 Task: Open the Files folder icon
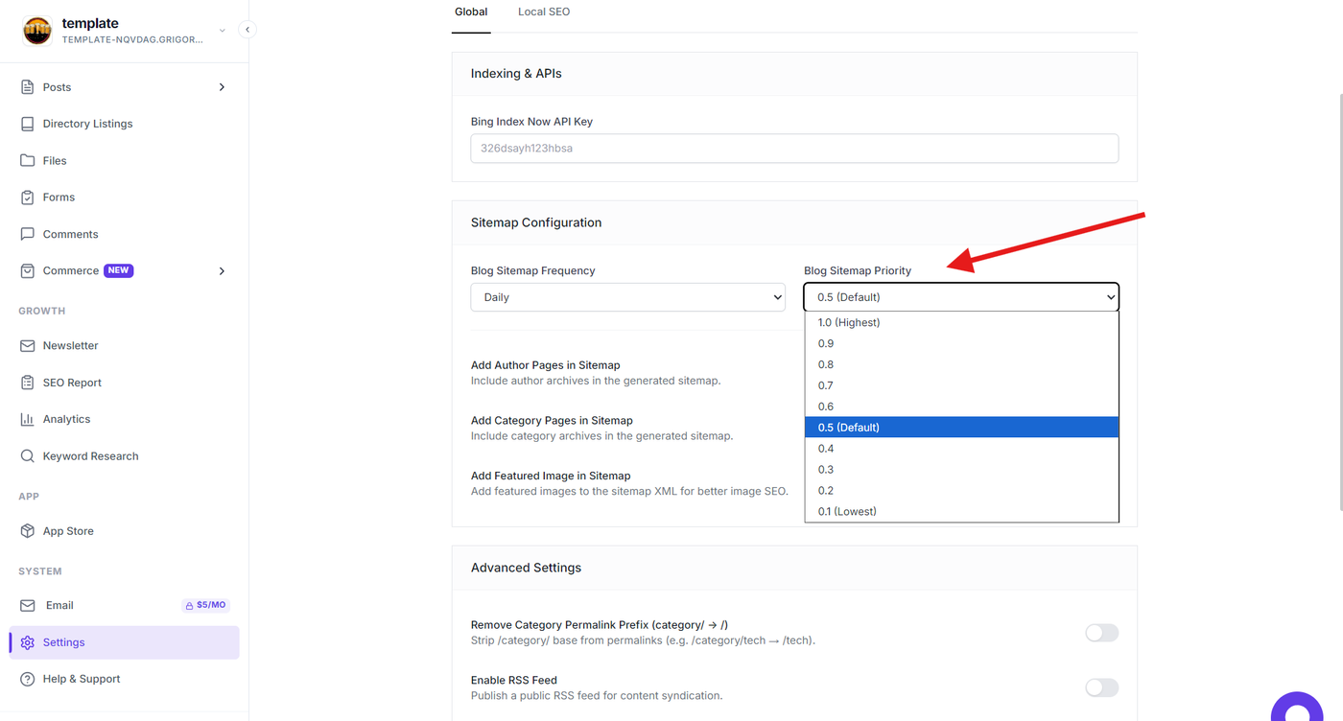(27, 160)
